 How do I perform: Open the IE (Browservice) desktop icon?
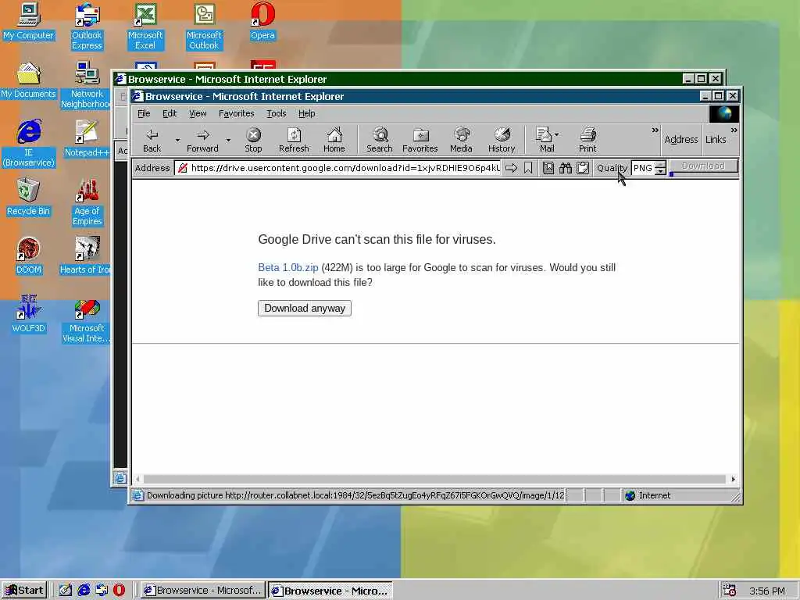tap(29, 144)
